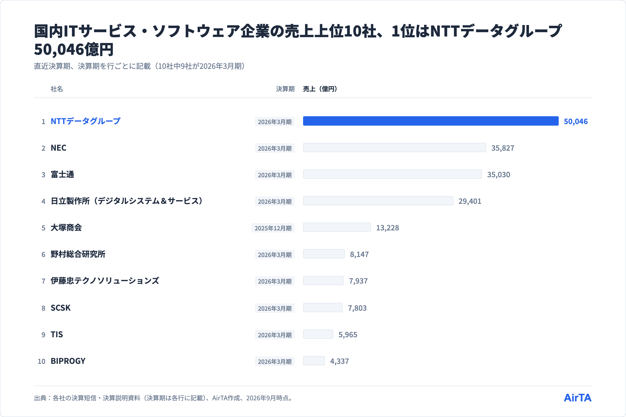Click the NEC company name
This screenshot has width=626, height=417.
58,148
